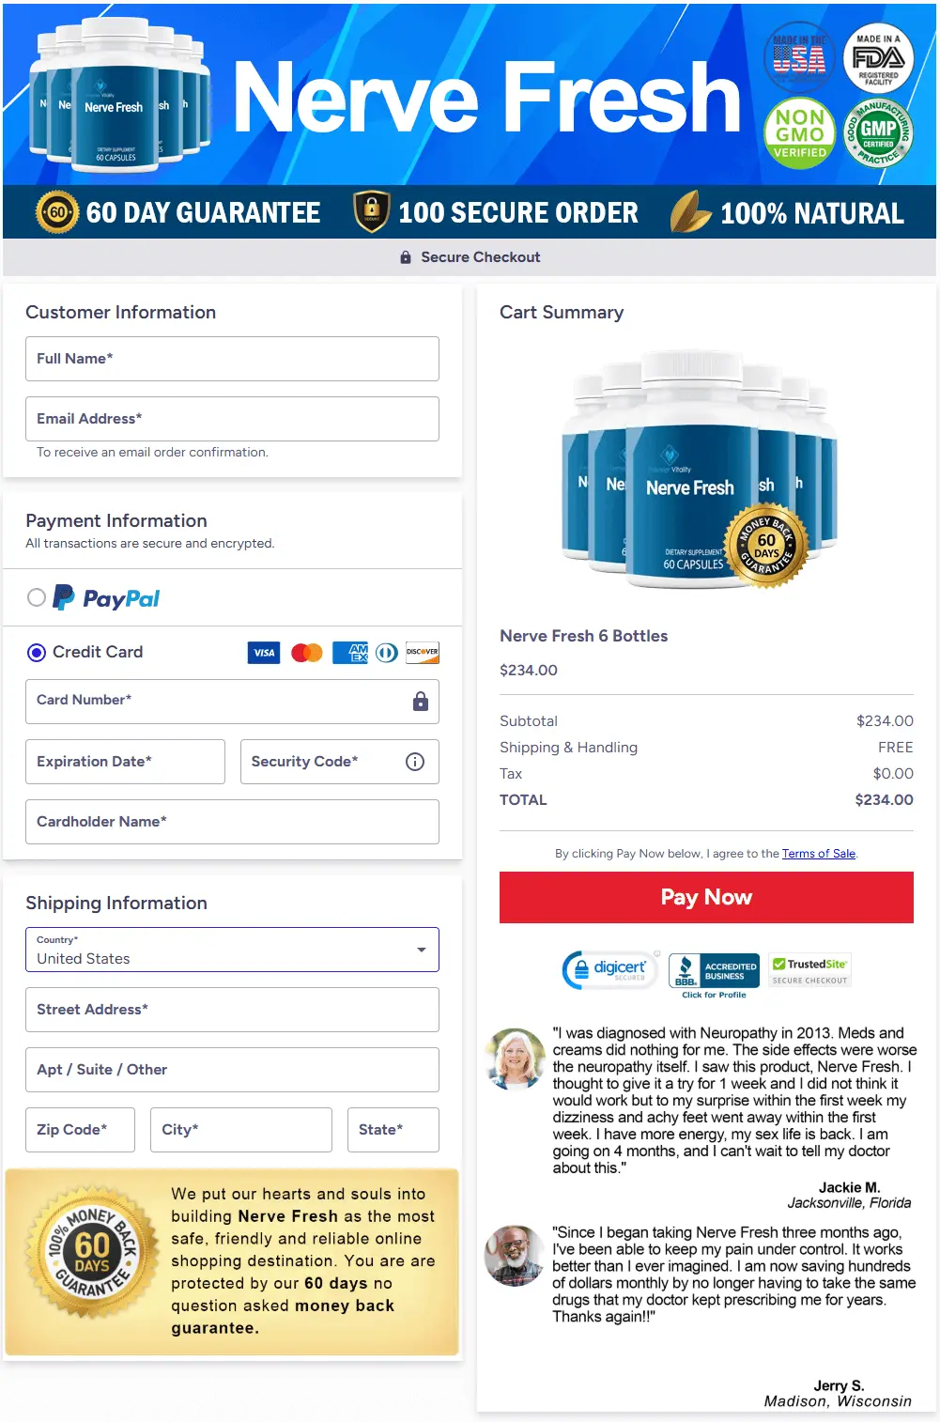Click the American Express card icon
The height and width of the screenshot is (1422, 940).
point(350,653)
